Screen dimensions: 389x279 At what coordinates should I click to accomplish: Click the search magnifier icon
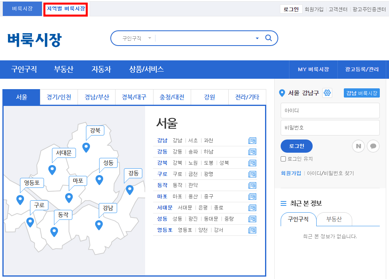click(x=268, y=38)
